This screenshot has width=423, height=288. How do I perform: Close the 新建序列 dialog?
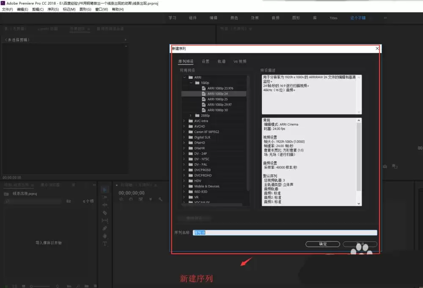[x=377, y=49]
